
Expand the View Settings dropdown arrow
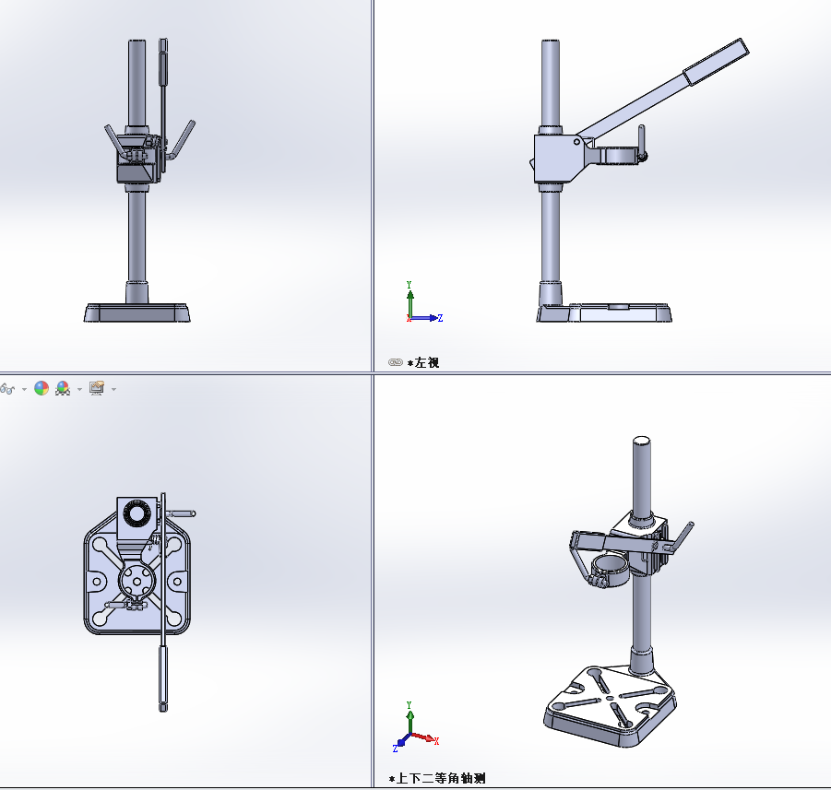coord(113,389)
